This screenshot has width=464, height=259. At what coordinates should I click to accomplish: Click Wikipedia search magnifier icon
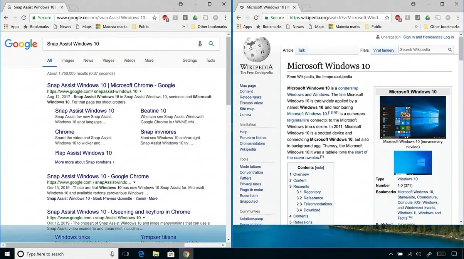(450, 50)
